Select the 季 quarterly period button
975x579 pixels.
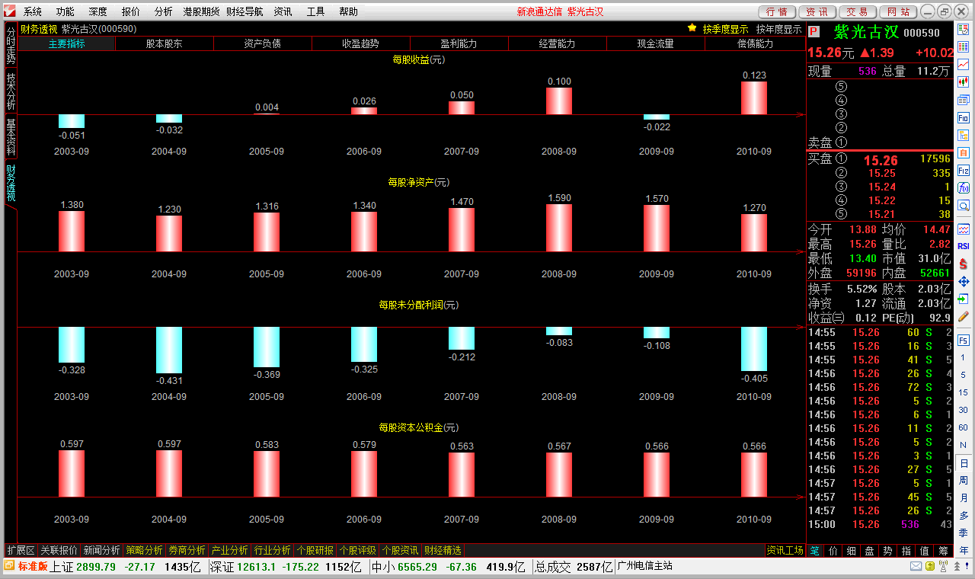click(x=964, y=533)
